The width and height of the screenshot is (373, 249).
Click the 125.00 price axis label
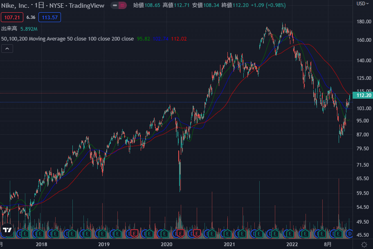point(364,78)
